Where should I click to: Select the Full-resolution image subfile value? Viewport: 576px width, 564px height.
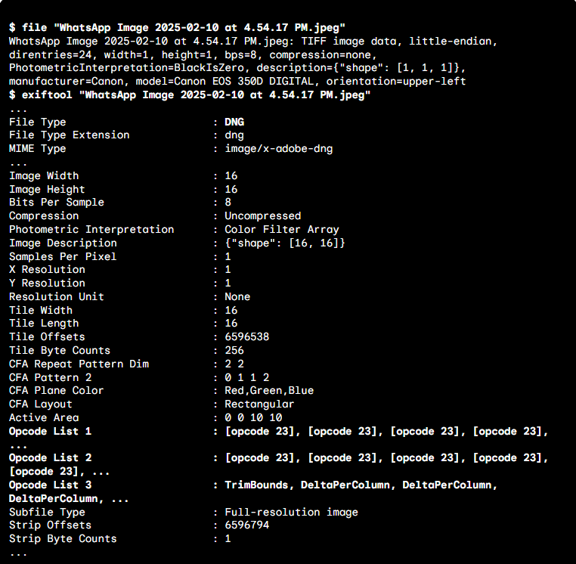(x=291, y=512)
